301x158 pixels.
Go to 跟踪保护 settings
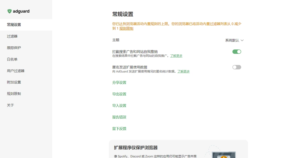click(26, 48)
